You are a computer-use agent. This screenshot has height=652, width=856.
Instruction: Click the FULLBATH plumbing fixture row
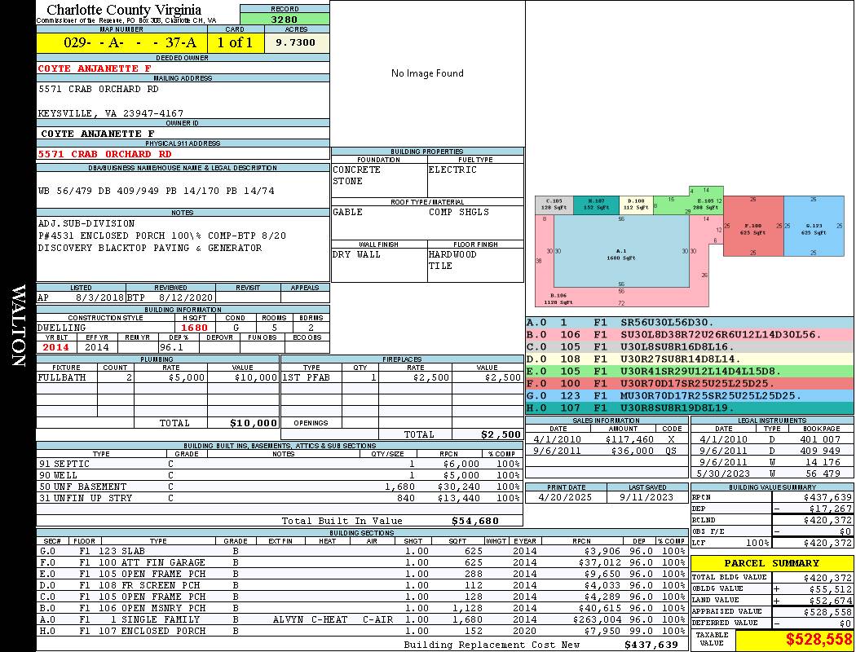tap(158, 377)
